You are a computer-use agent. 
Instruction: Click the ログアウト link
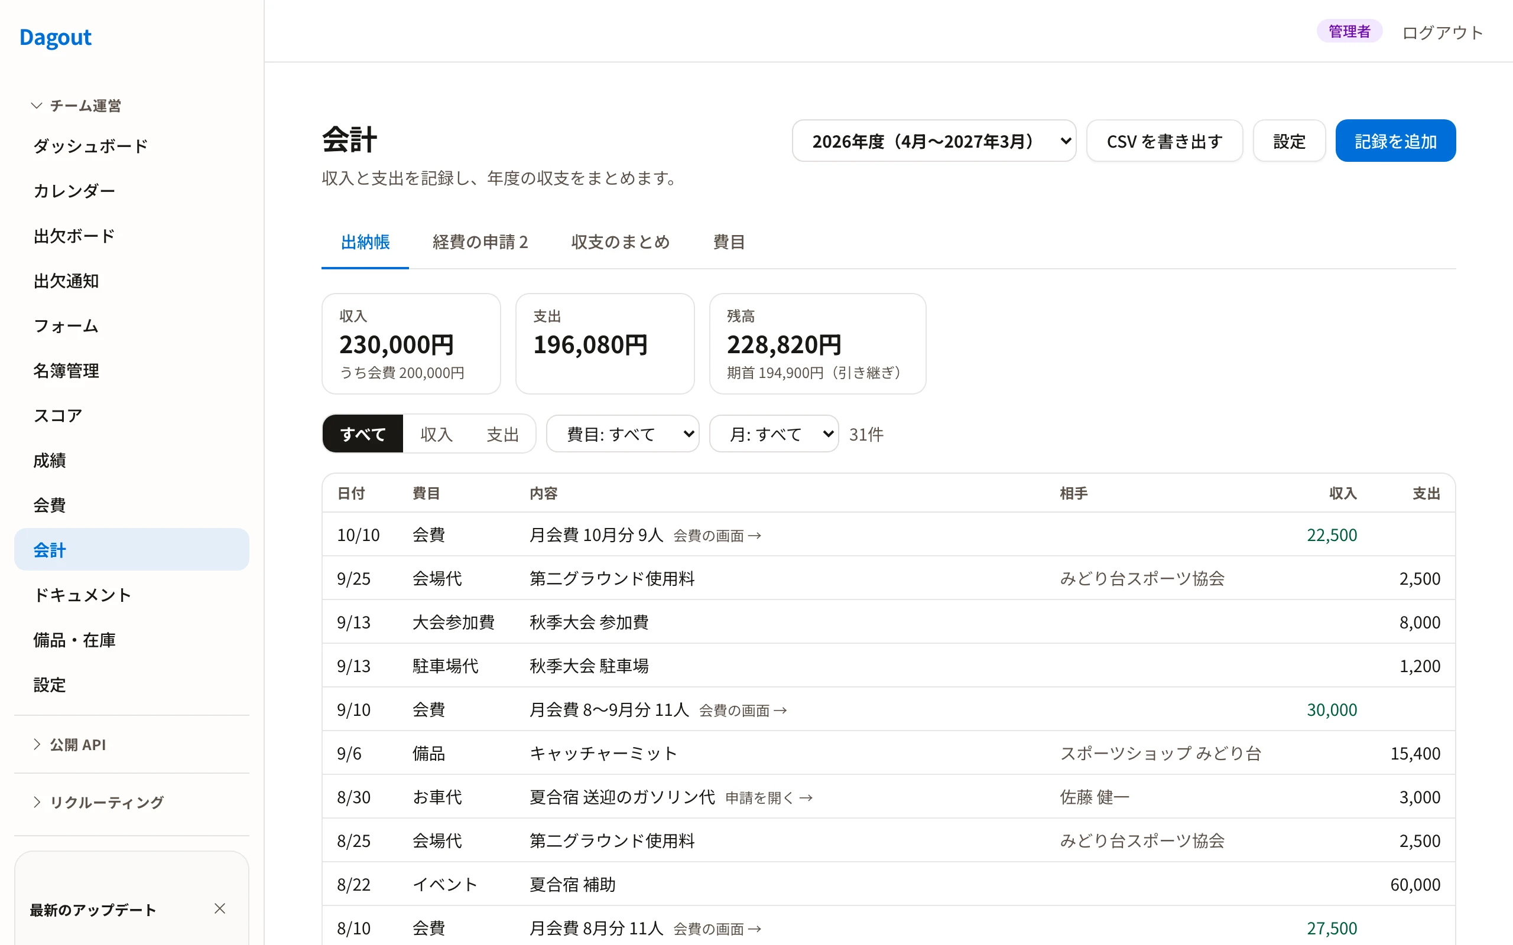1442,32
